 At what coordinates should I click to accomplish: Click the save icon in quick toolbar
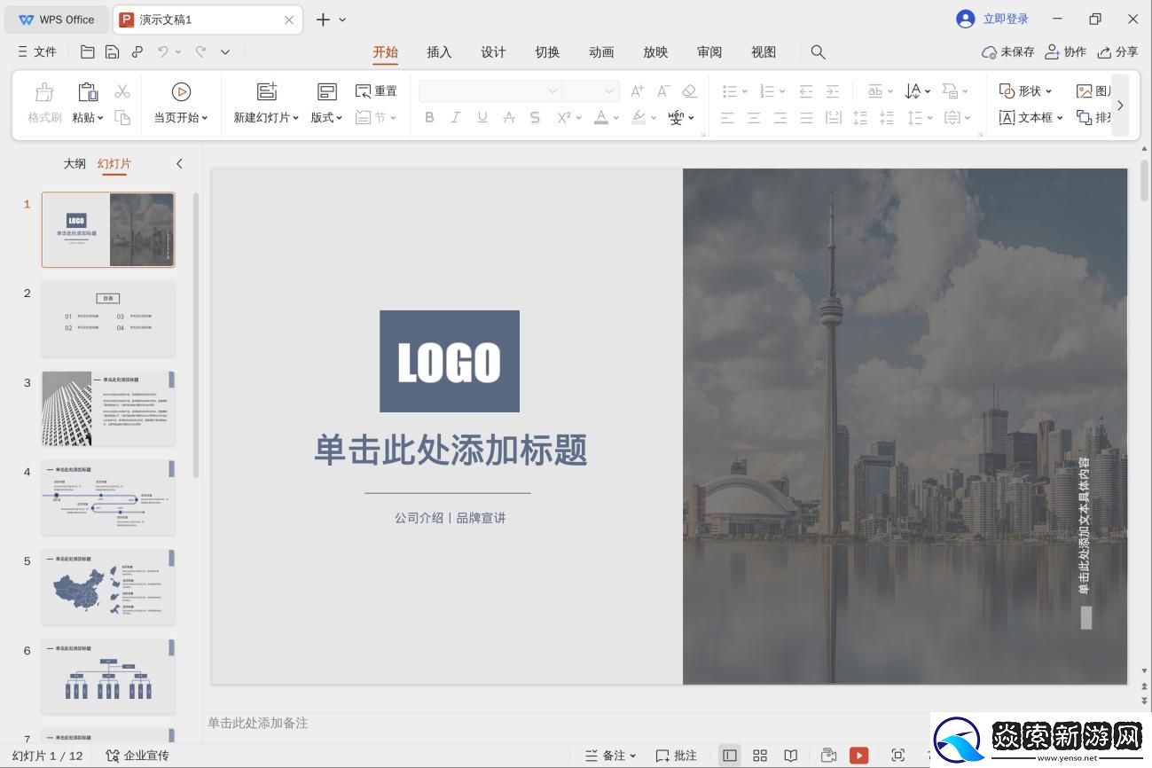point(112,52)
